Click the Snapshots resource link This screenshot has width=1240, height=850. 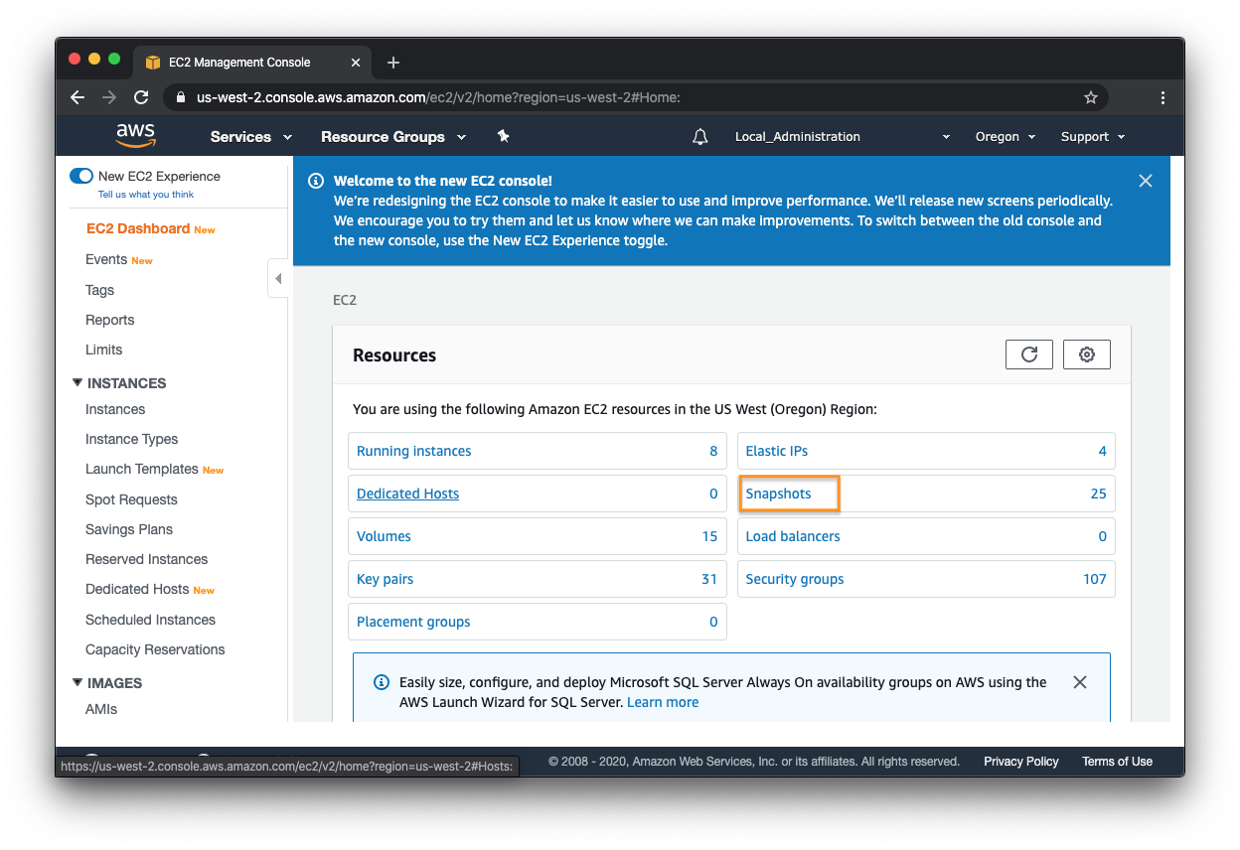pos(779,494)
